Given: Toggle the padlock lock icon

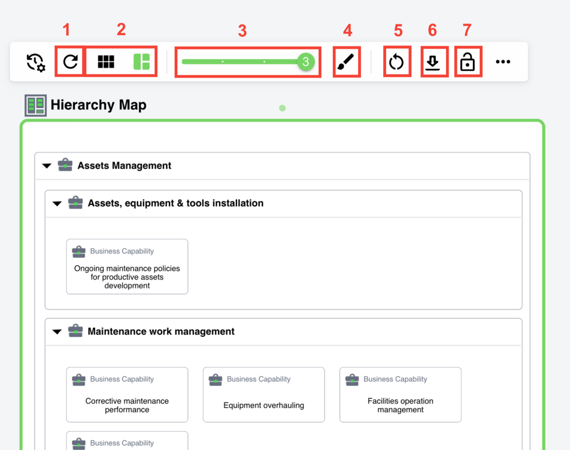Looking at the screenshot, I should pyautogui.click(x=467, y=62).
